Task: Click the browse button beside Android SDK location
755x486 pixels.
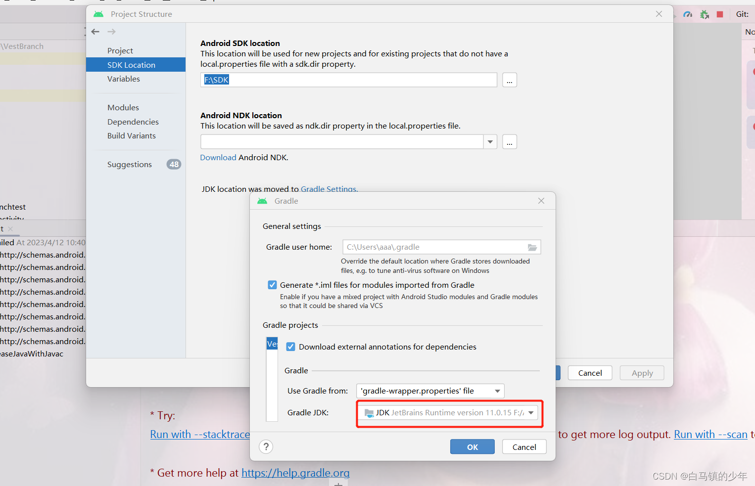Action: 509,80
